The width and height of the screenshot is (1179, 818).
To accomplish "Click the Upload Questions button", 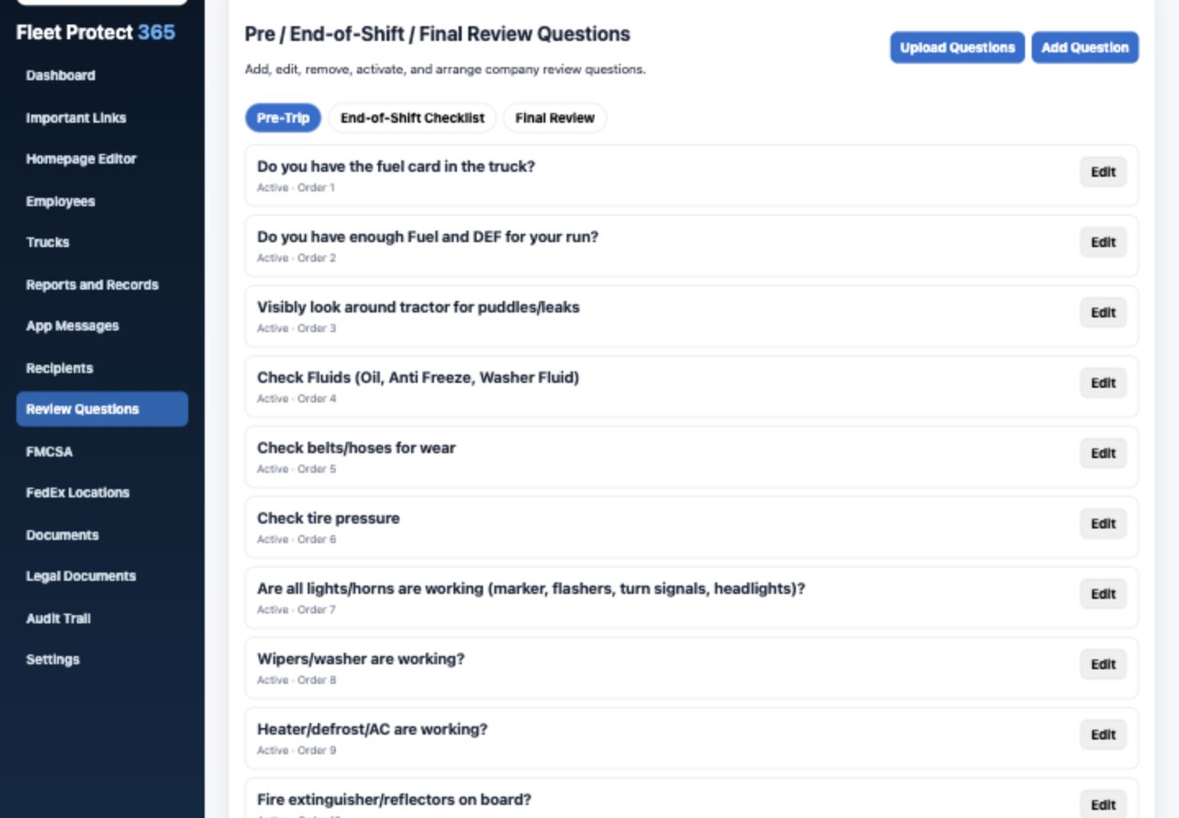I will [x=957, y=47].
